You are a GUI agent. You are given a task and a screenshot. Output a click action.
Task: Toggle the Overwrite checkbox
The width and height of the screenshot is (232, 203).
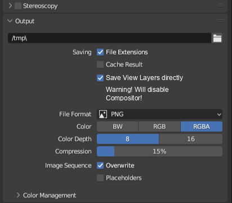pyautogui.click(x=100, y=165)
